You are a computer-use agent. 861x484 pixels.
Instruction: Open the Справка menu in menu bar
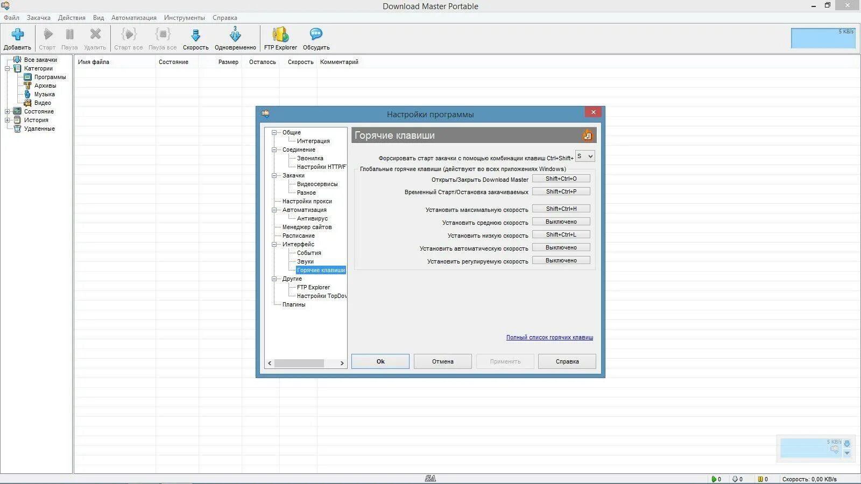pos(225,18)
